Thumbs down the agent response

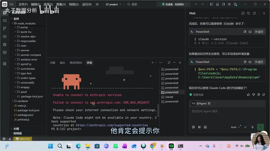[x=254, y=94]
